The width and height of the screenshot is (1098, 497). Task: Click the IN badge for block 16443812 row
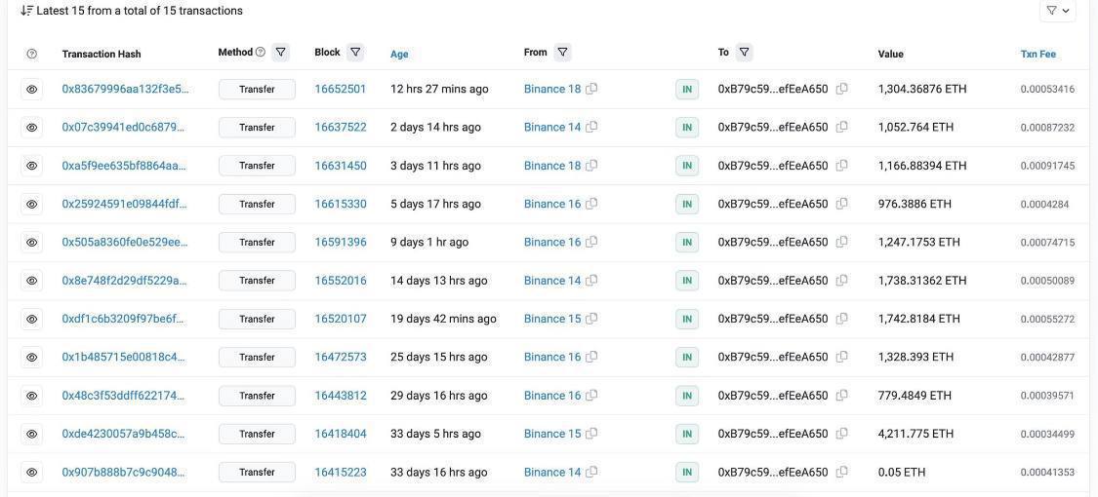point(687,396)
